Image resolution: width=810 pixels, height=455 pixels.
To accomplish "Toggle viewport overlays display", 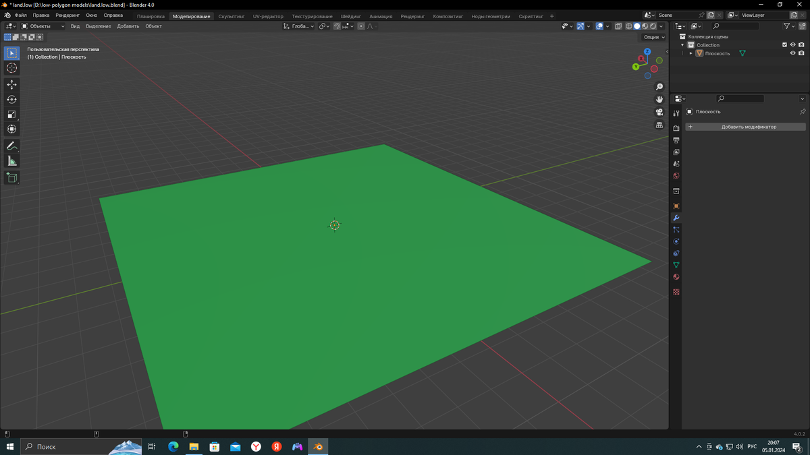I will 599,26.
